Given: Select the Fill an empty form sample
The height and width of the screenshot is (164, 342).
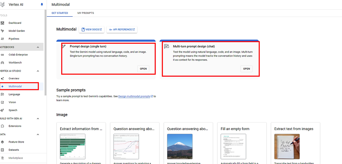Looking at the screenshot, I should tap(242, 143).
